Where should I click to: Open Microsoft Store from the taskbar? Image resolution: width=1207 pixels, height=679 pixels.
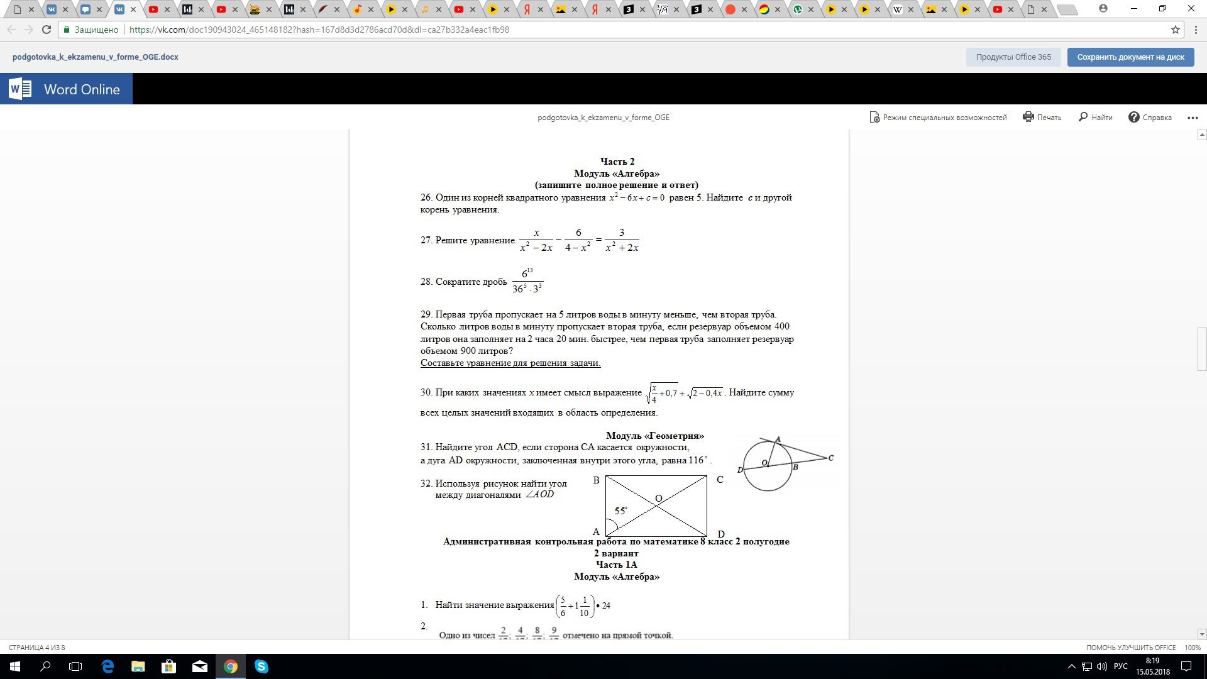pos(168,666)
